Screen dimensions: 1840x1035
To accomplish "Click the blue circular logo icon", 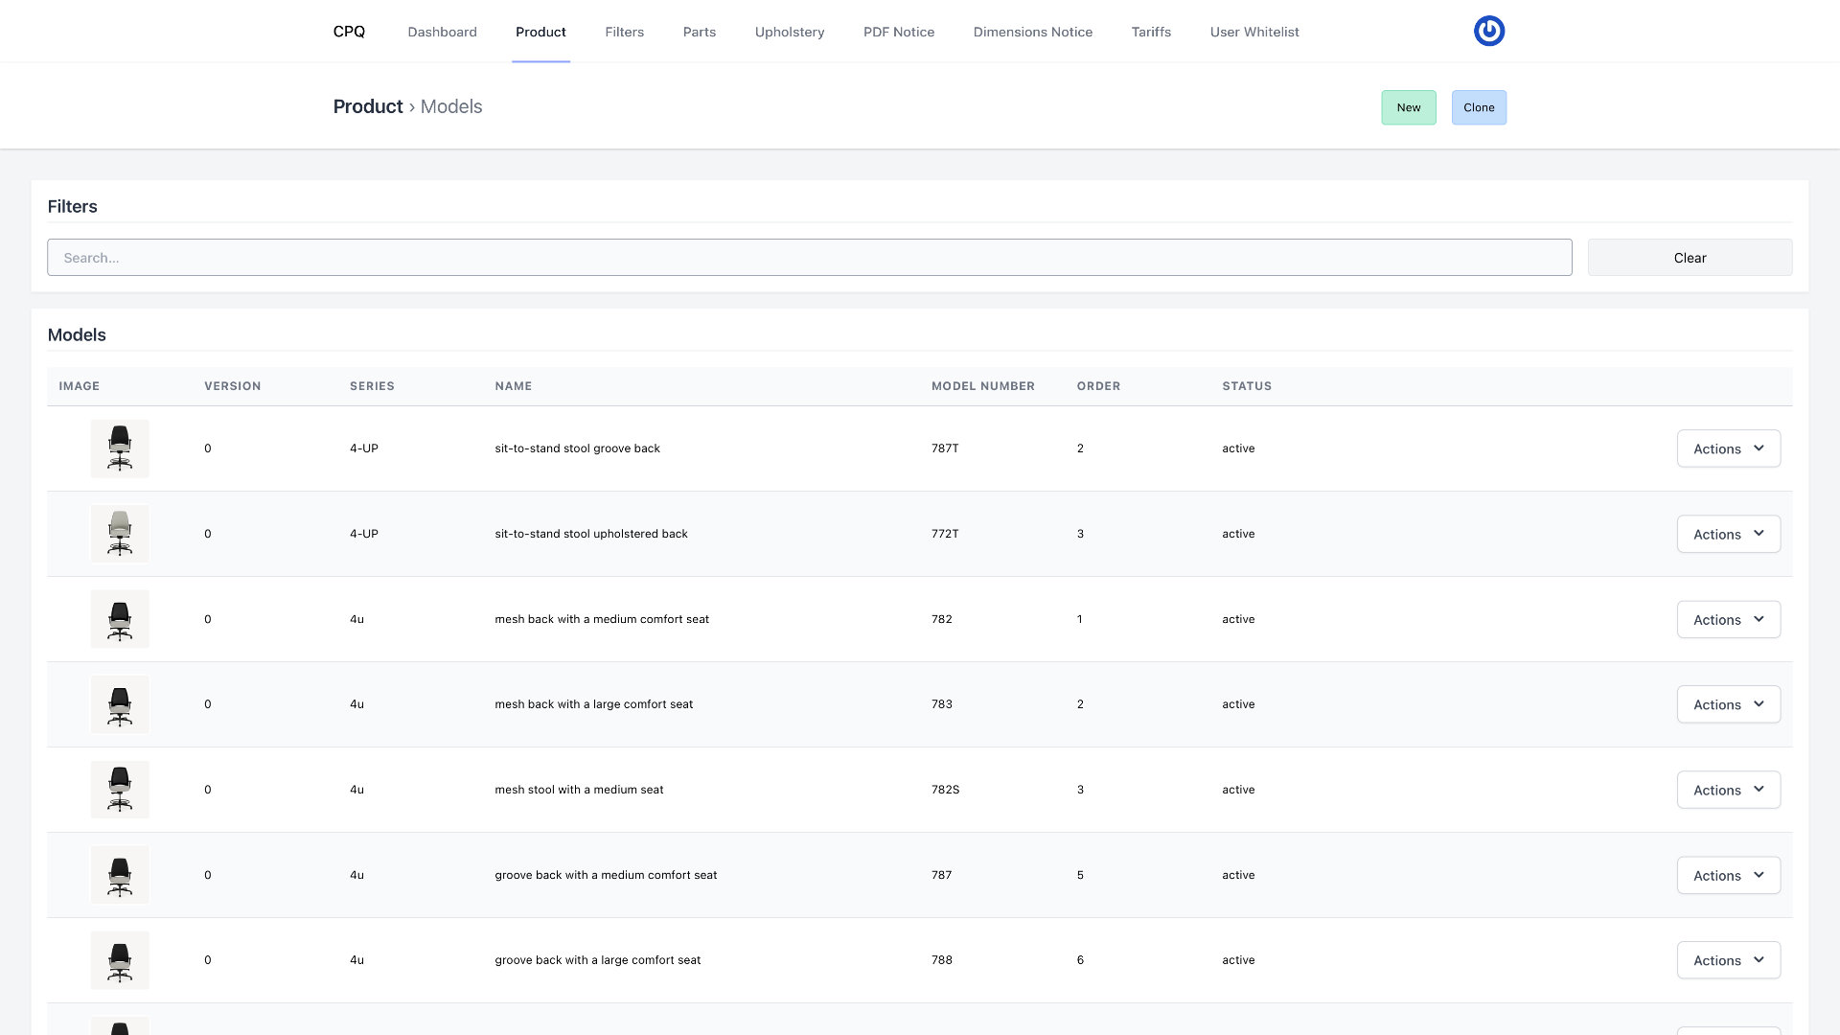I will [1488, 31].
